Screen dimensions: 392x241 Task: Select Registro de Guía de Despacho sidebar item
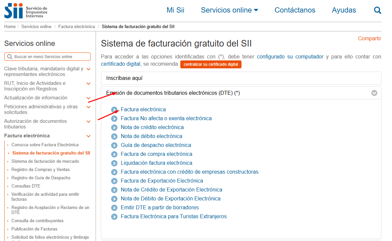[x=41, y=178]
